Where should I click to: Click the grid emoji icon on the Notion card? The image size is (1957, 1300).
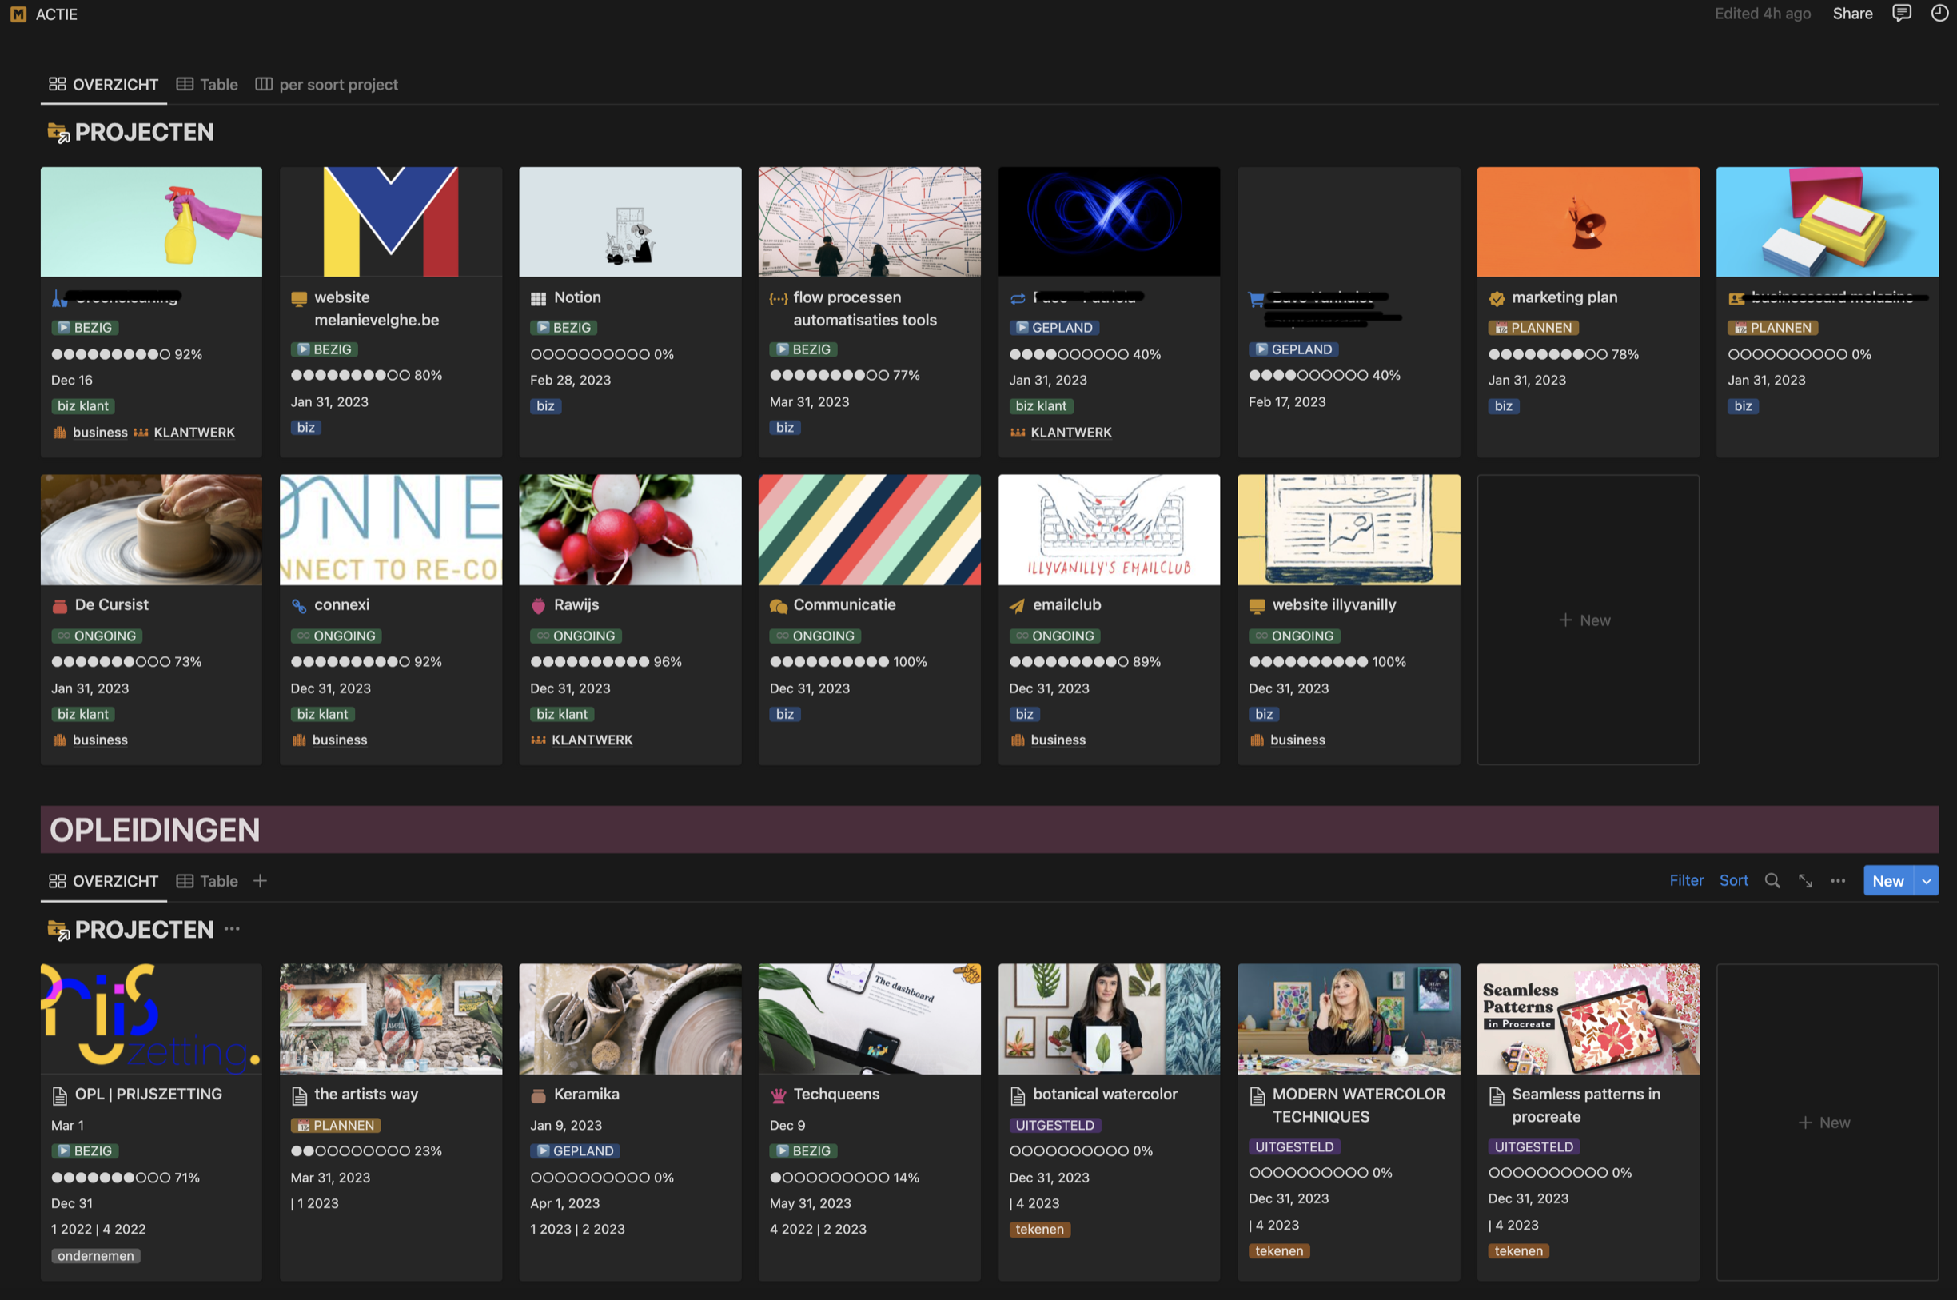537,297
